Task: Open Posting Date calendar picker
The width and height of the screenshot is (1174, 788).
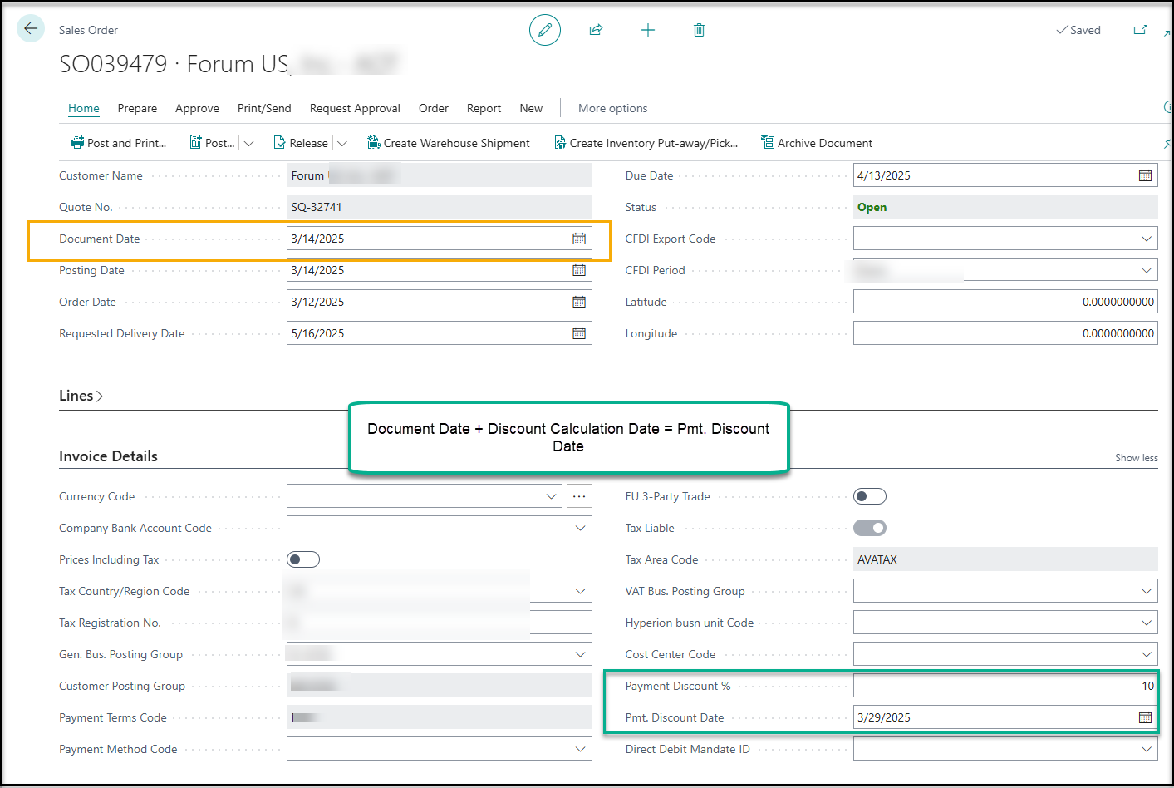Action: pos(579,270)
